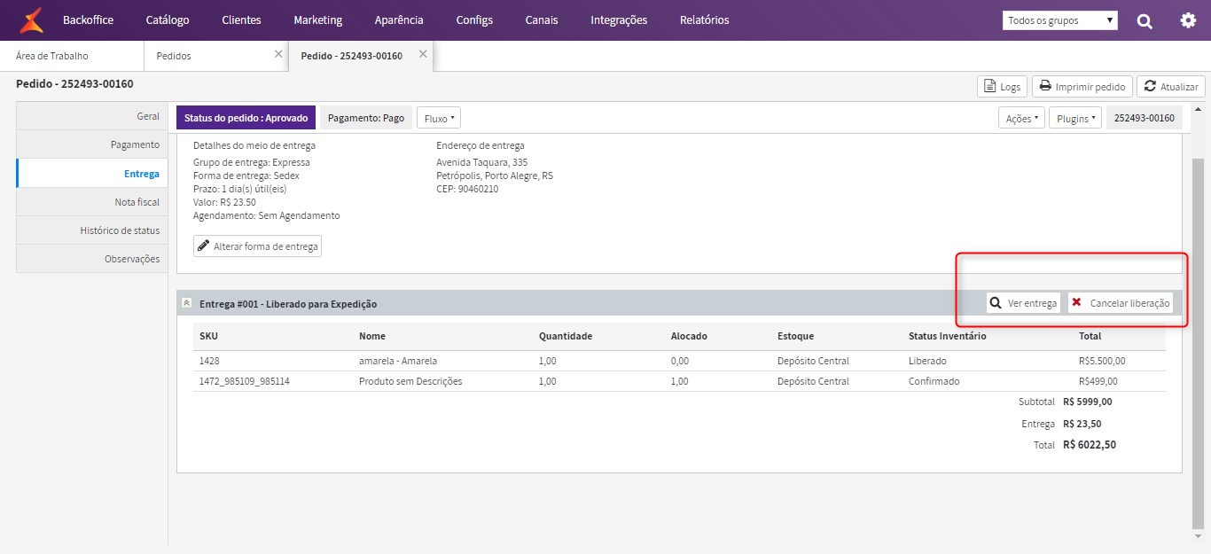Click the Atualizar button
Image resolution: width=1211 pixels, height=554 pixels.
1170,87
